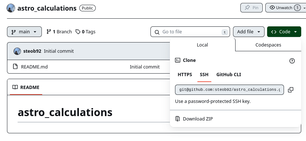Expand the Add file dropdown
This screenshot has width=306, height=141.
249,32
